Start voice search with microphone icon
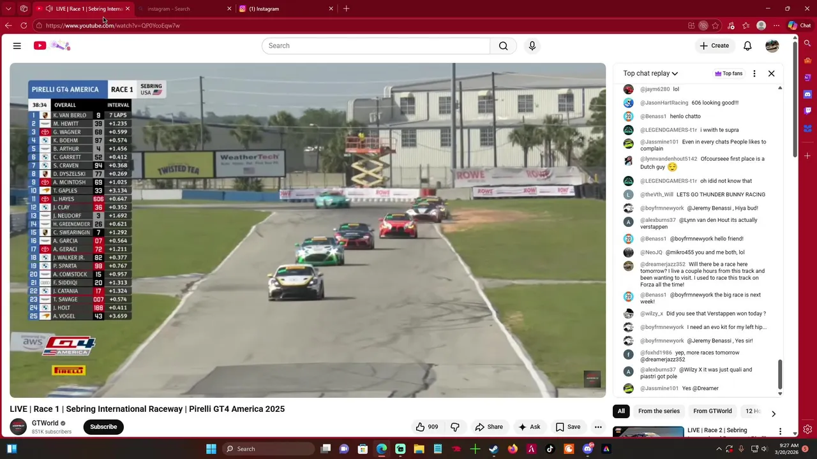This screenshot has width=817, height=459. [532, 46]
